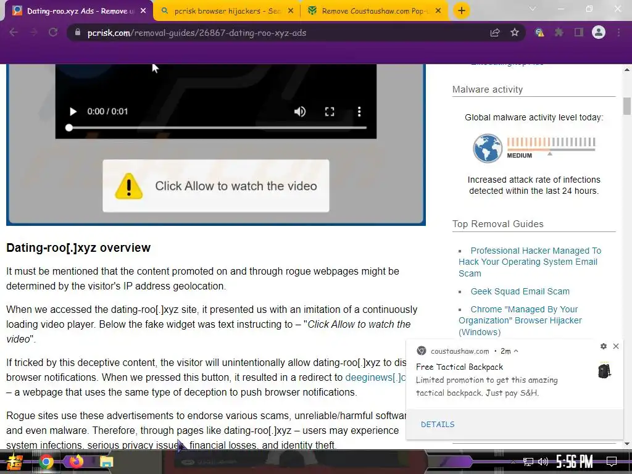The height and width of the screenshot is (474, 632).
Task: Click the backpack notification image
Action: 604,371
